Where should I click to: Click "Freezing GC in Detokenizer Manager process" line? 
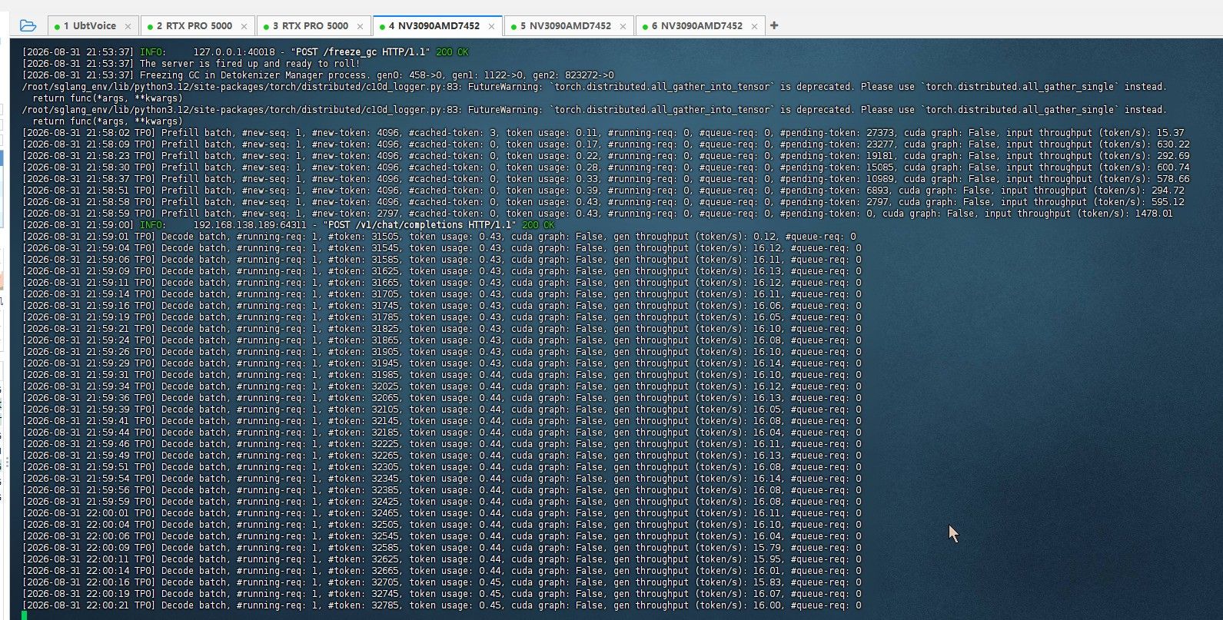[x=318, y=75]
